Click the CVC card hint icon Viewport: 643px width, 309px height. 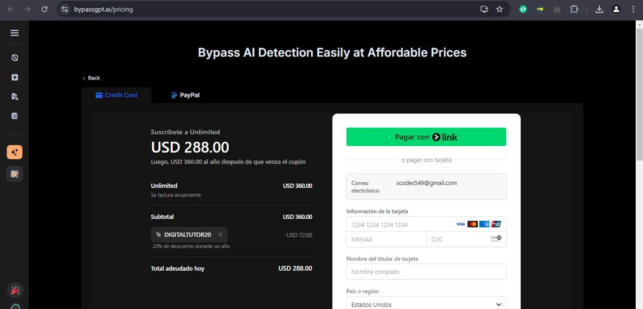pos(496,239)
